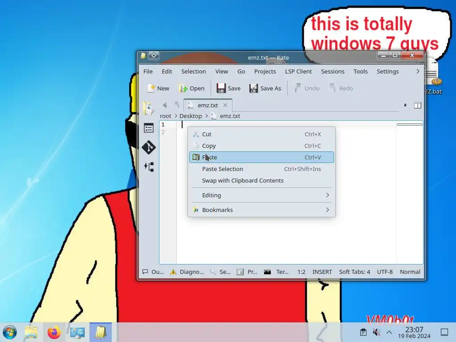Open clipboard tray icon
This screenshot has height=342, width=456.
(363, 332)
